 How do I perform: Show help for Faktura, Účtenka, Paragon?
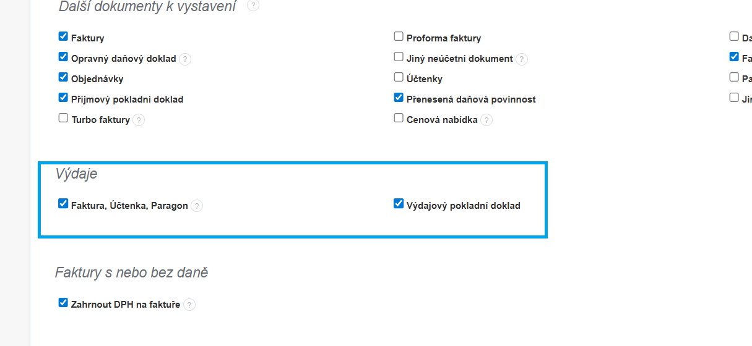pos(197,206)
